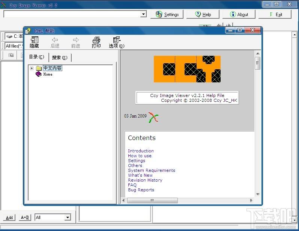The height and width of the screenshot is (231, 299).
Task: Open the path combo box dropdown arrow
Action: coord(143,14)
